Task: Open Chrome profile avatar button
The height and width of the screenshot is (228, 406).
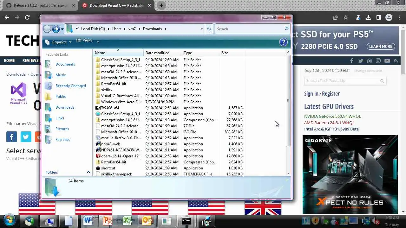Action: pos(389,18)
